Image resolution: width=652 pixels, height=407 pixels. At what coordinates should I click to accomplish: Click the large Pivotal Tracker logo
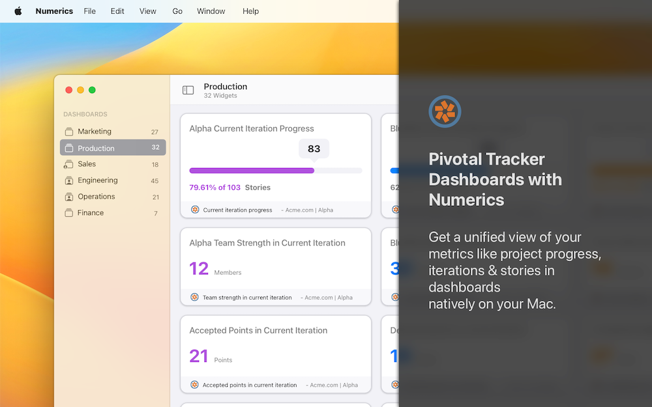pos(445,111)
